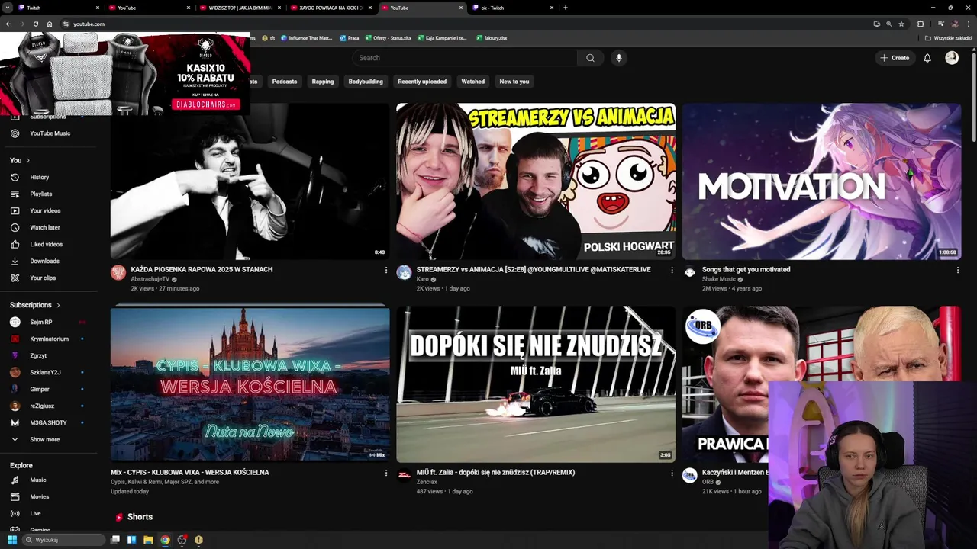Open options for STREAMERZY vs ANIMACJA video
Image resolution: width=977 pixels, height=549 pixels.
672,270
